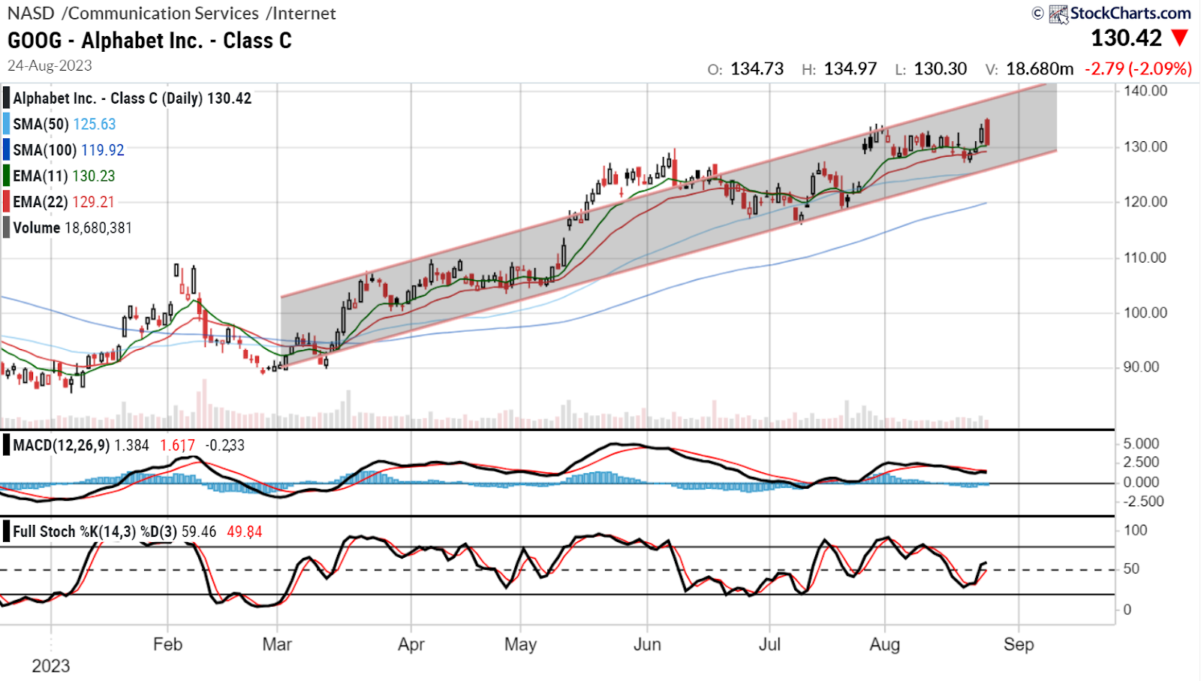Screen dimensions: 1201x681
Task: Click the red down-arrow price change indicator
Action: point(1180,38)
